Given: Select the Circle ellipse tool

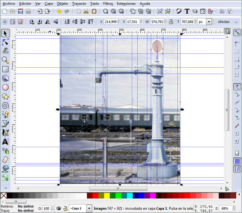Looking at the screenshot, I should point(5,87).
